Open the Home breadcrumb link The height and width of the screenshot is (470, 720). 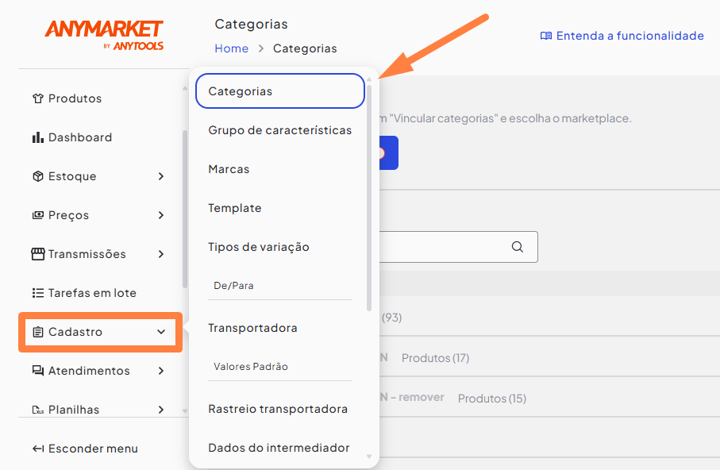coord(231,48)
